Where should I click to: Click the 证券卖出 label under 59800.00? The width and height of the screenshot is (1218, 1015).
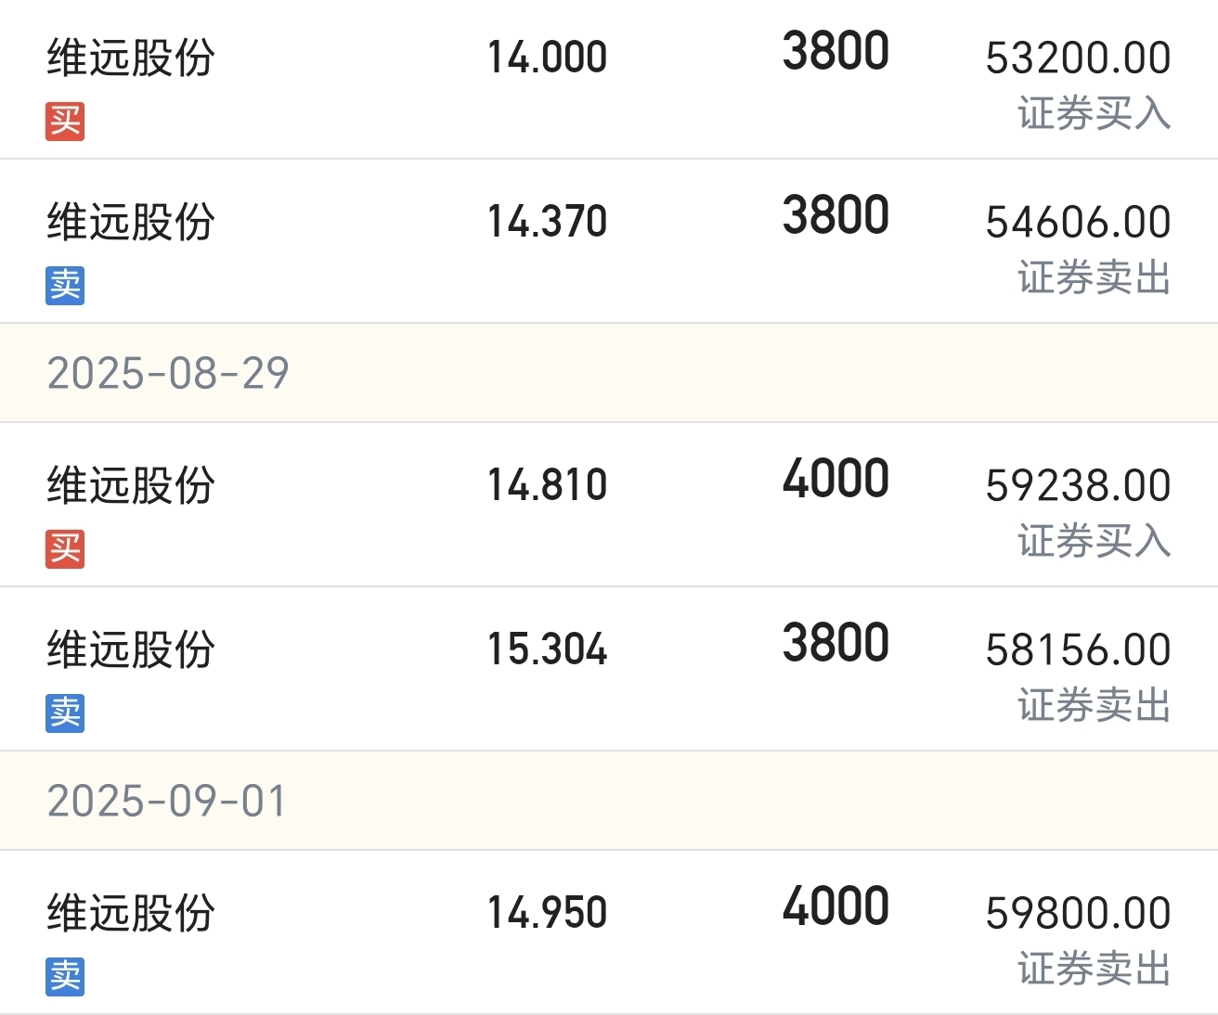(1095, 970)
